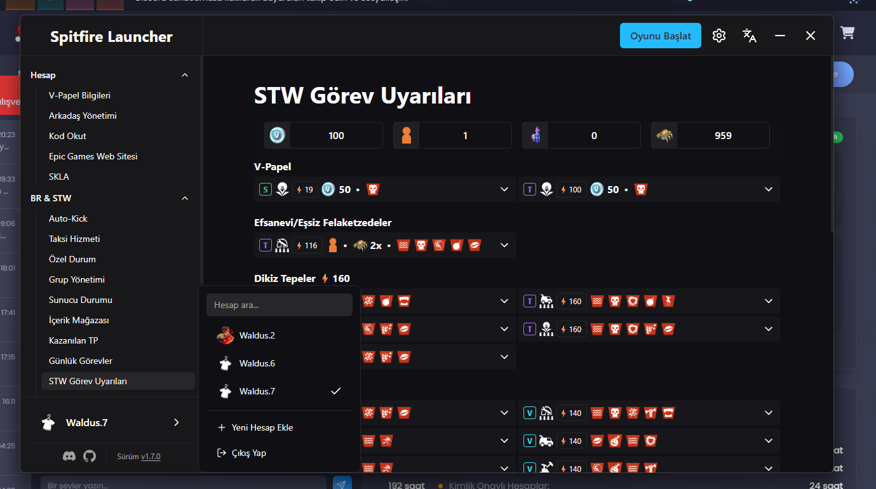This screenshot has height=489, width=876.
Task: Click the T zone badge in the power 100 row
Action: coord(530,189)
